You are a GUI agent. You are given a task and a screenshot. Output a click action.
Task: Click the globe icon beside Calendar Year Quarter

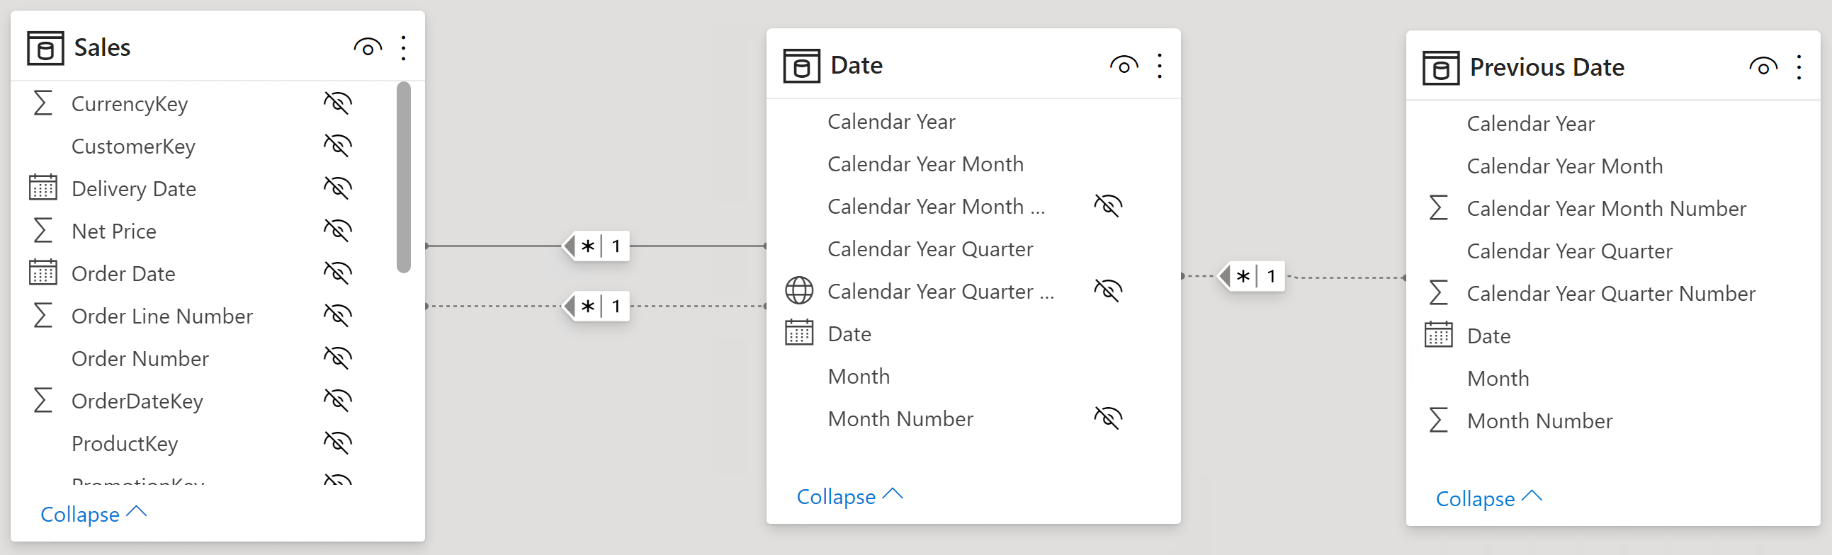[x=798, y=291]
